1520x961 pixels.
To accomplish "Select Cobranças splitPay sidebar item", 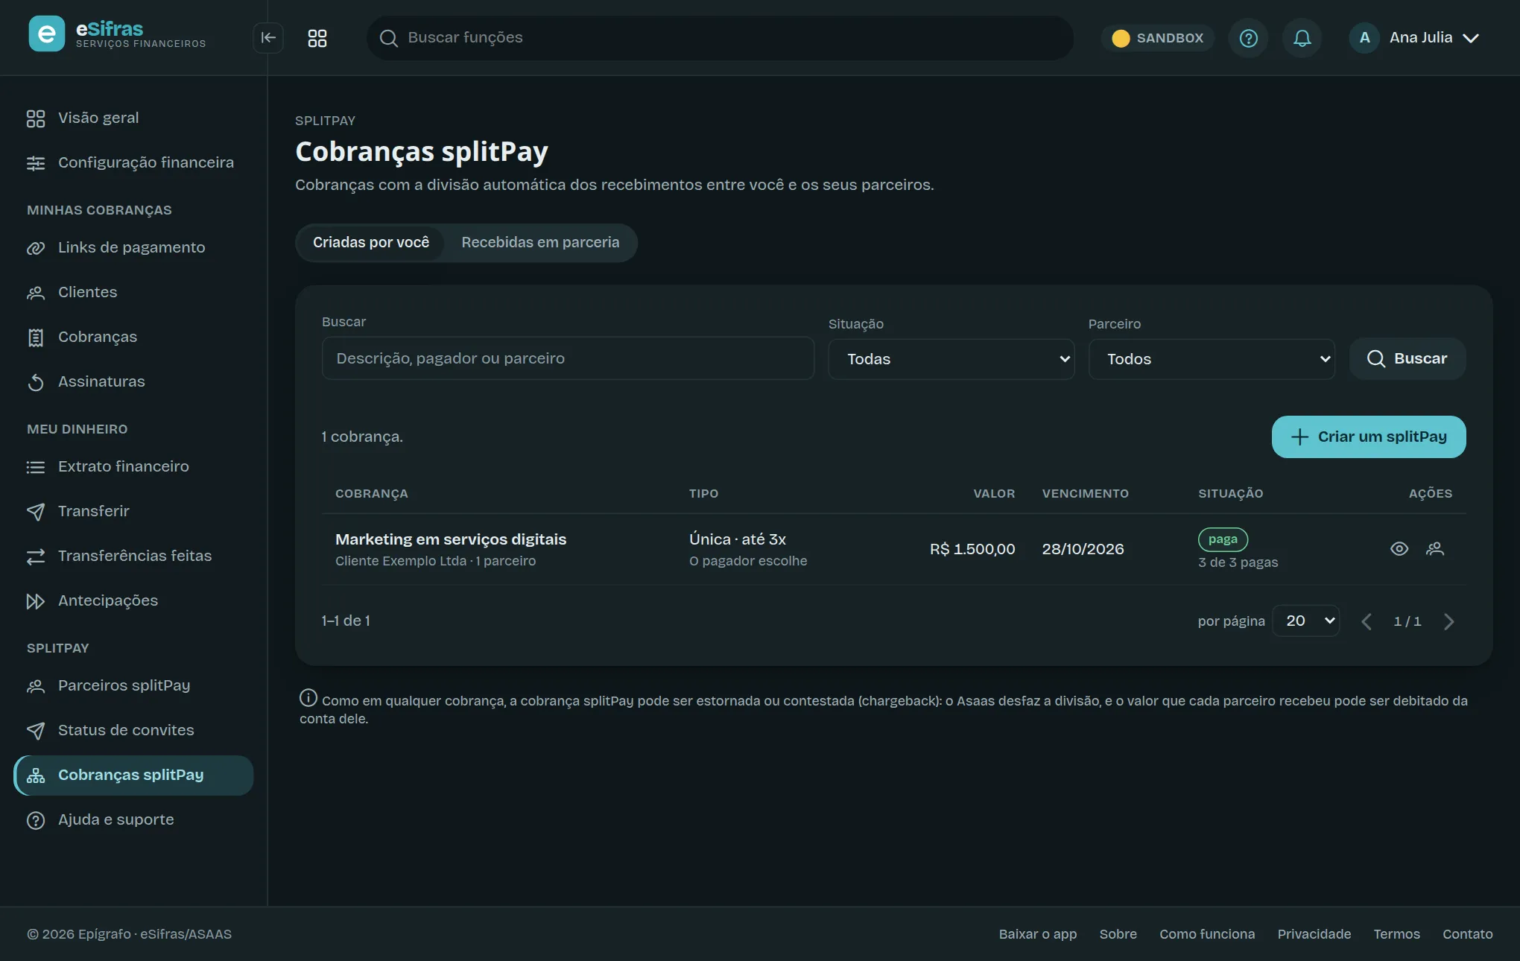I will tap(134, 775).
